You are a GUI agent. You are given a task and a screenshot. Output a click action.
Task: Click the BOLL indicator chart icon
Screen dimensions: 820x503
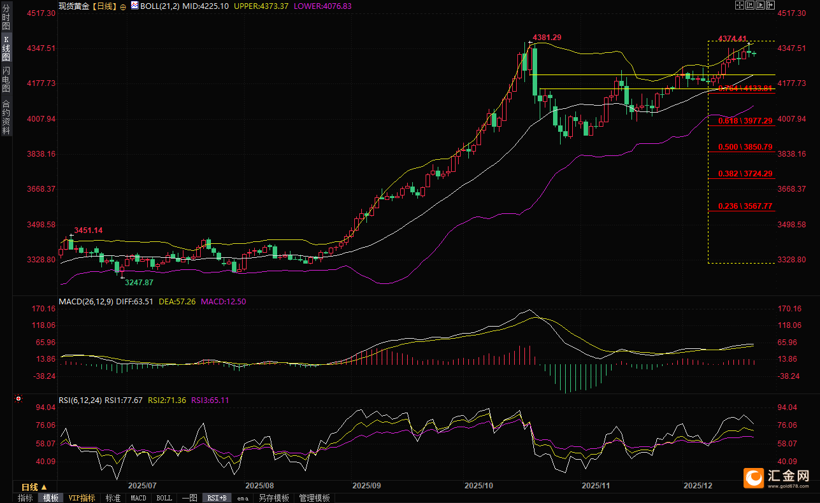coord(134,5)
